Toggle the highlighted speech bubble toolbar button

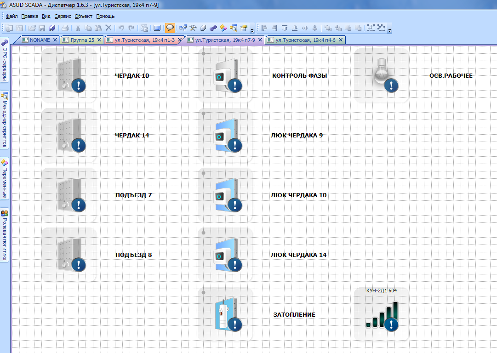tap(170, 28)
